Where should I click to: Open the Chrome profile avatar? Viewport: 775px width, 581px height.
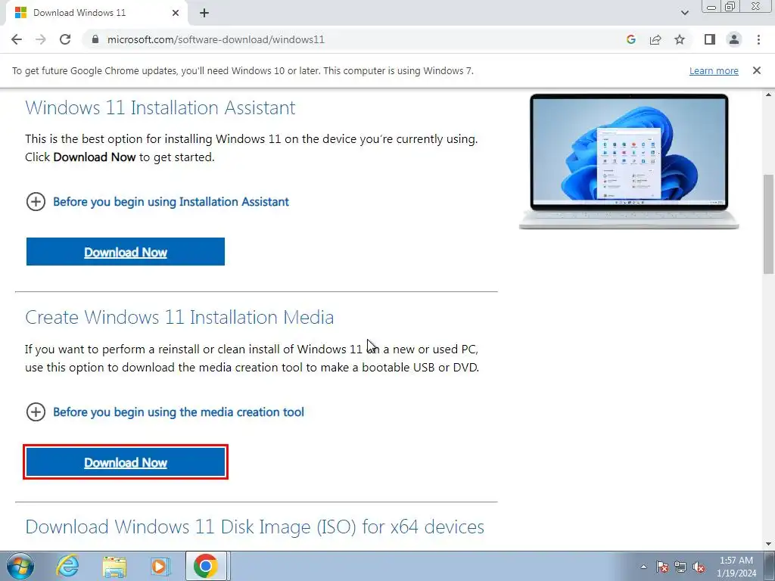[734, 39]
